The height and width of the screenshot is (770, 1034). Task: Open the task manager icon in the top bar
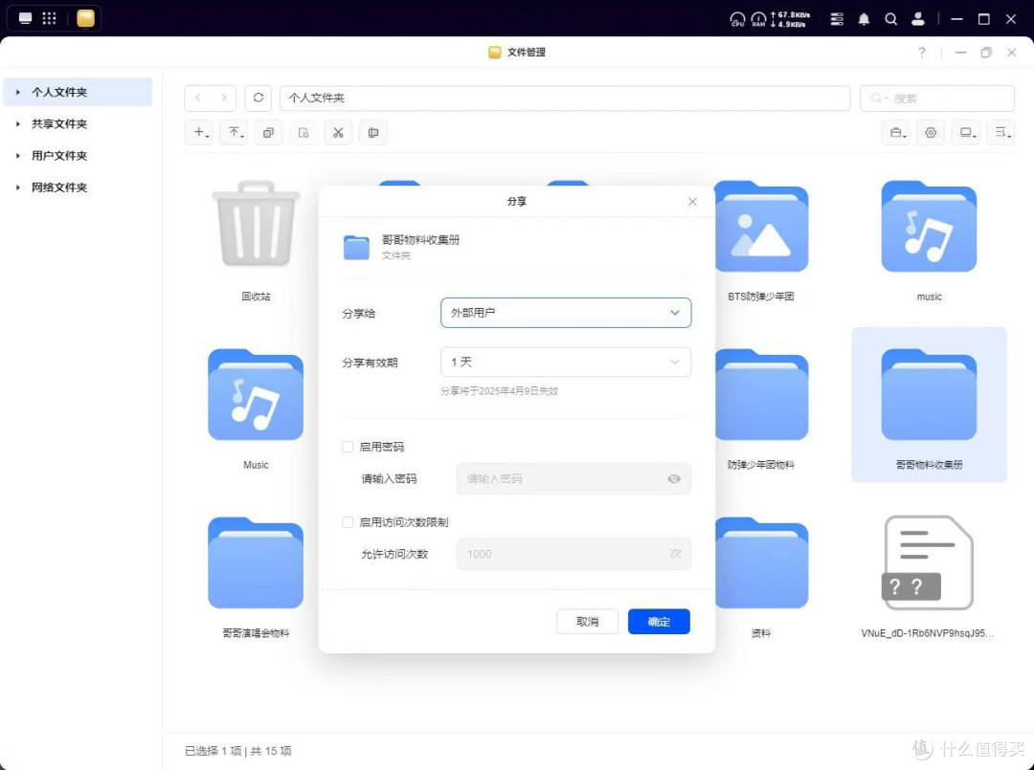pos(837,19)
